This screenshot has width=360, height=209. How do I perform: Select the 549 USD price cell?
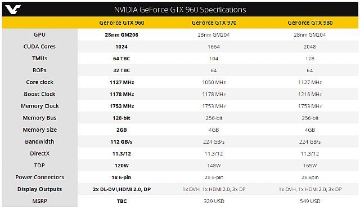pyautogui.click(x=310, y=201)
